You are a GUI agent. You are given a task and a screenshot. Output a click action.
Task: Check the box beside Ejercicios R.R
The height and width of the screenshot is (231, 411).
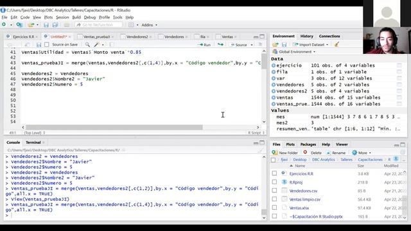274,173
